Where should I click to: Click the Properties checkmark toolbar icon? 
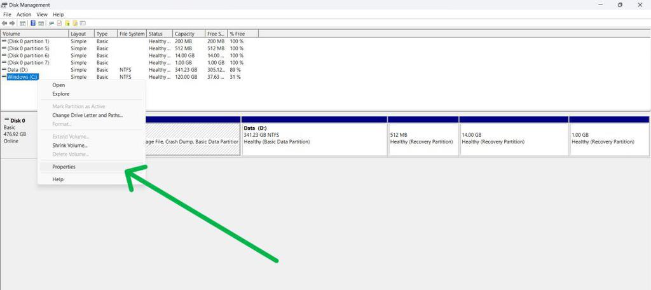tap(59, 24)
